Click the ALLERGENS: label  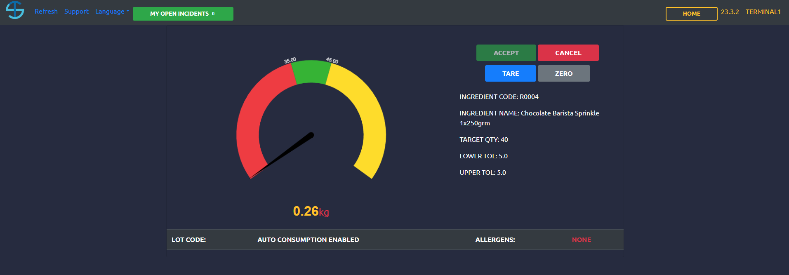point(495,240)
